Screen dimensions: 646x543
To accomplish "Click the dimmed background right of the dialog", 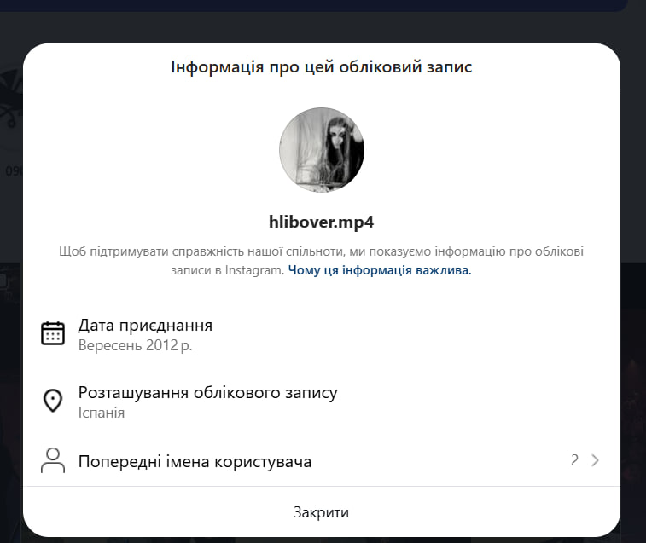I will [x=633, y=341].
